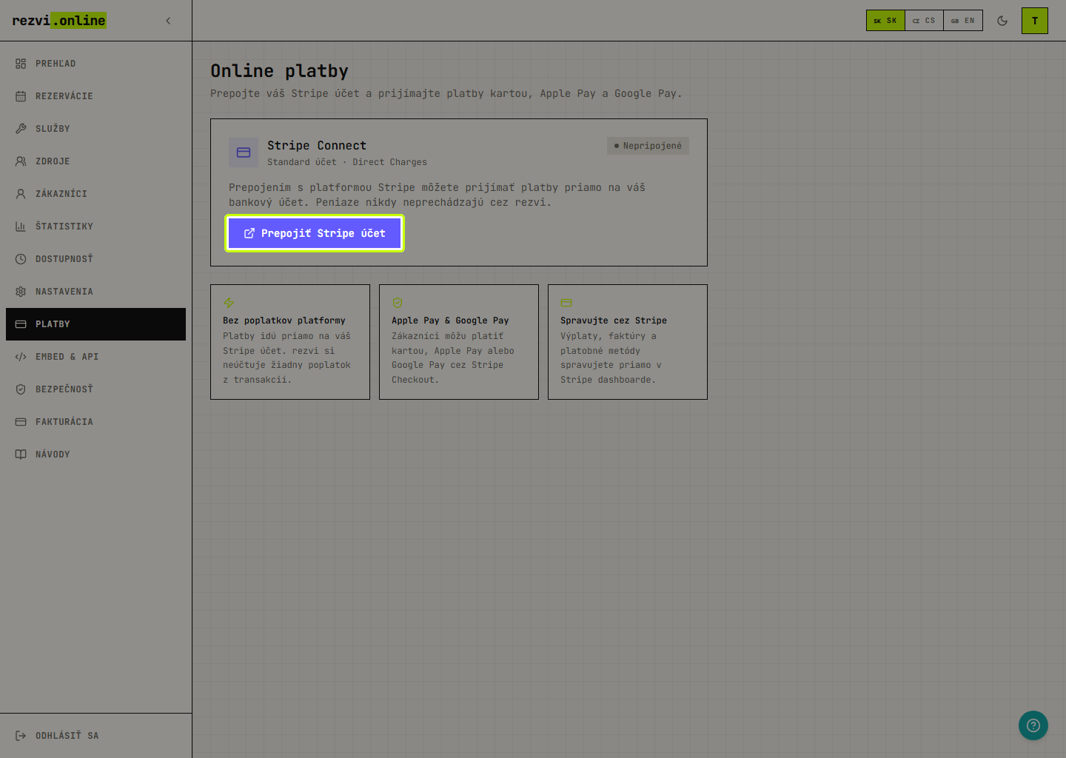Click the Dostupnosť clock icon
The image size is (1066, 758).
21,259
